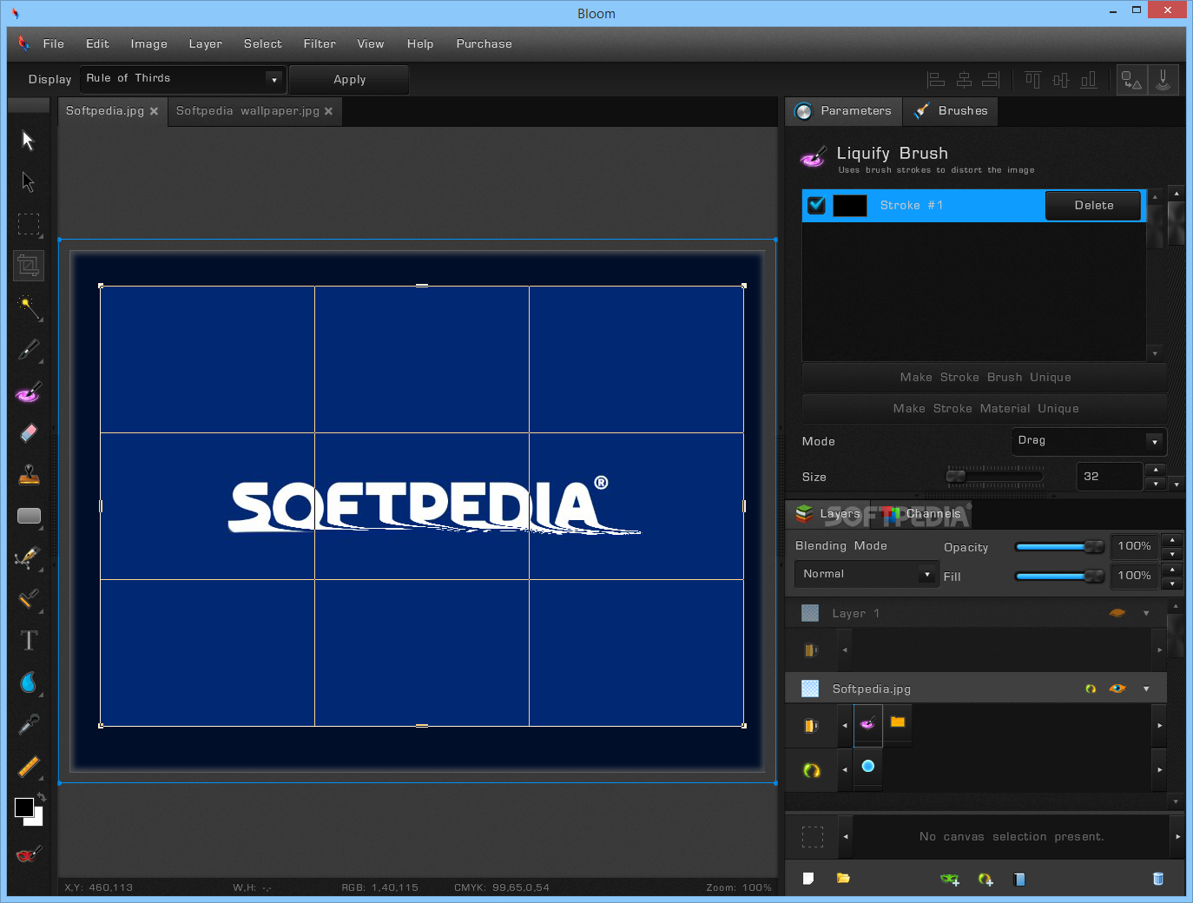The image size is (1193, 903).
Task: Swap foreground and background colors arrow
Action: pos(40,798)
